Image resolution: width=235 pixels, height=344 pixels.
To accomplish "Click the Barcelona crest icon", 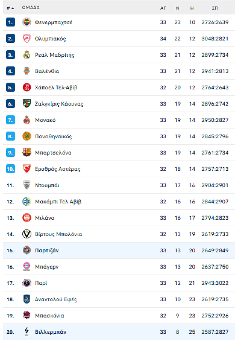I will [27, 153].
